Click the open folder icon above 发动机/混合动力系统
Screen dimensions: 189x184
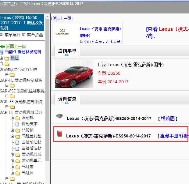pyautogui.click(x=7, y=64)
